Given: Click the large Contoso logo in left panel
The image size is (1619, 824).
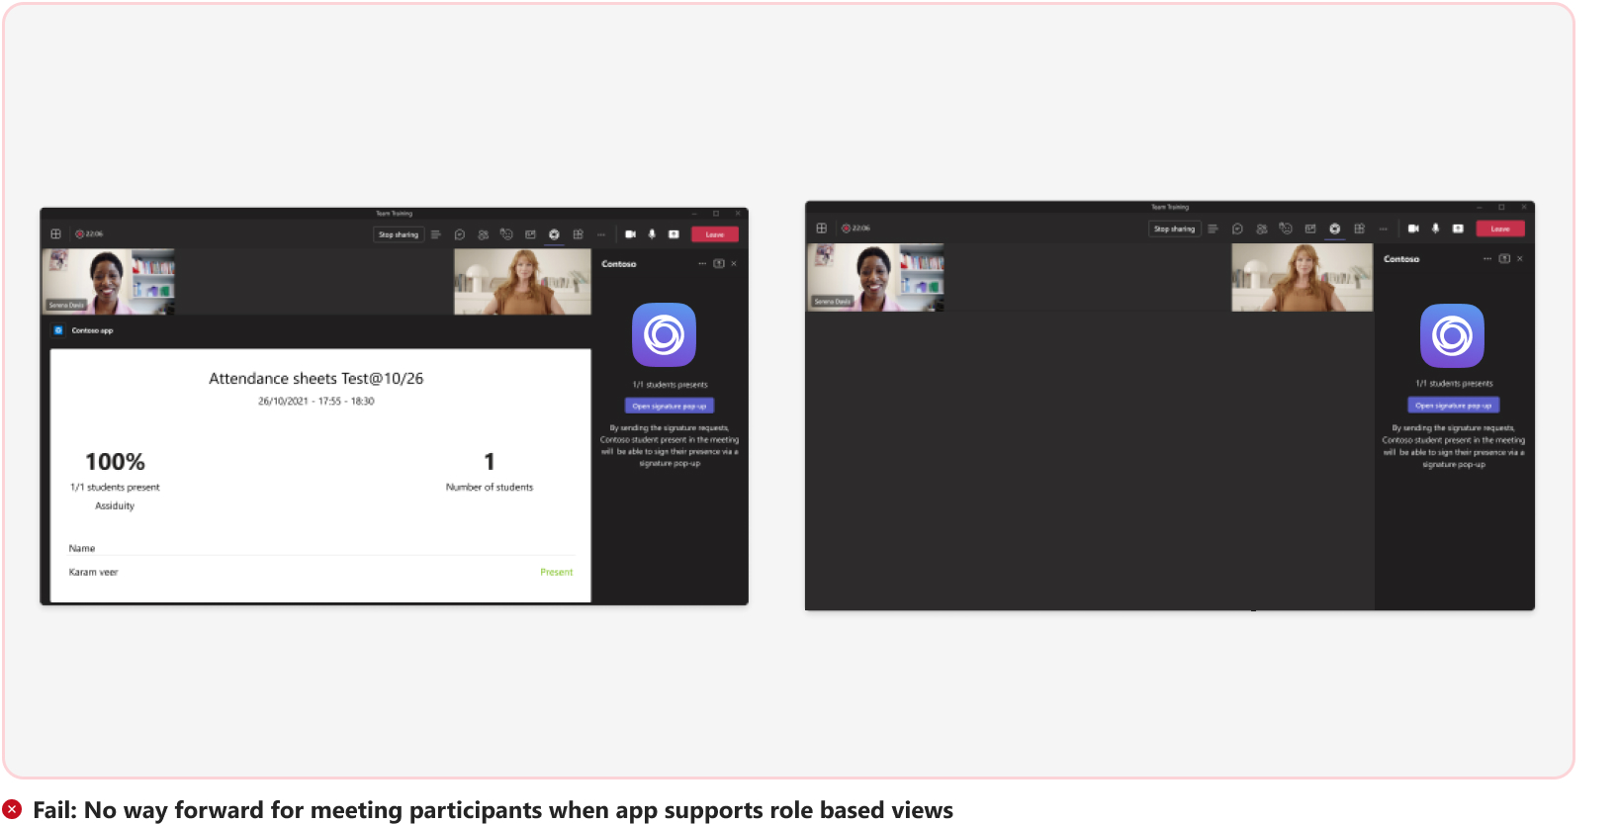Looking at the screenshot, I should 665,335.
